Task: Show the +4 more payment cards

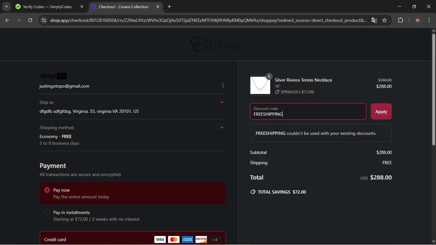Action: point(215,239)
